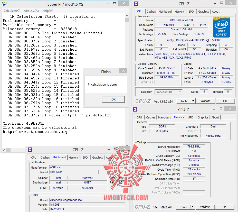Click the Command Rate value 1T
This screenshot has width=238, height=212.
coord(194,179)
